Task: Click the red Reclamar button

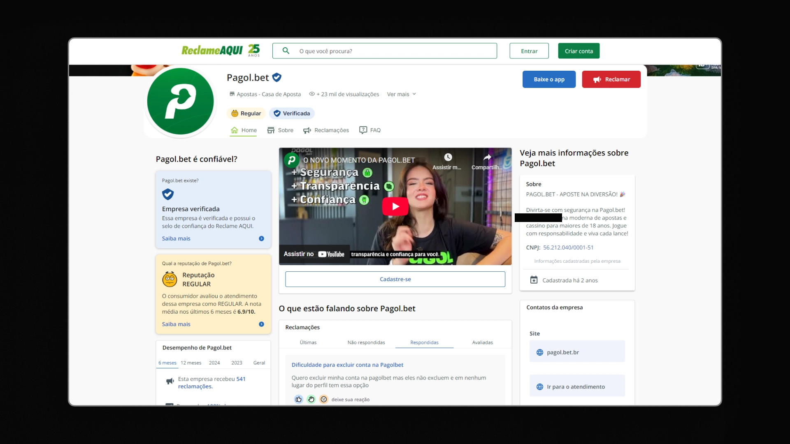Action: click(x=611, y=79)
